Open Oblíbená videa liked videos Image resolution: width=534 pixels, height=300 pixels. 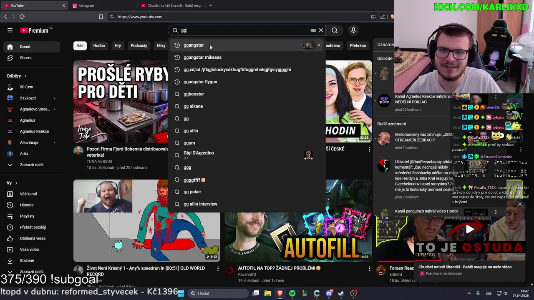[x=32, y=238]
